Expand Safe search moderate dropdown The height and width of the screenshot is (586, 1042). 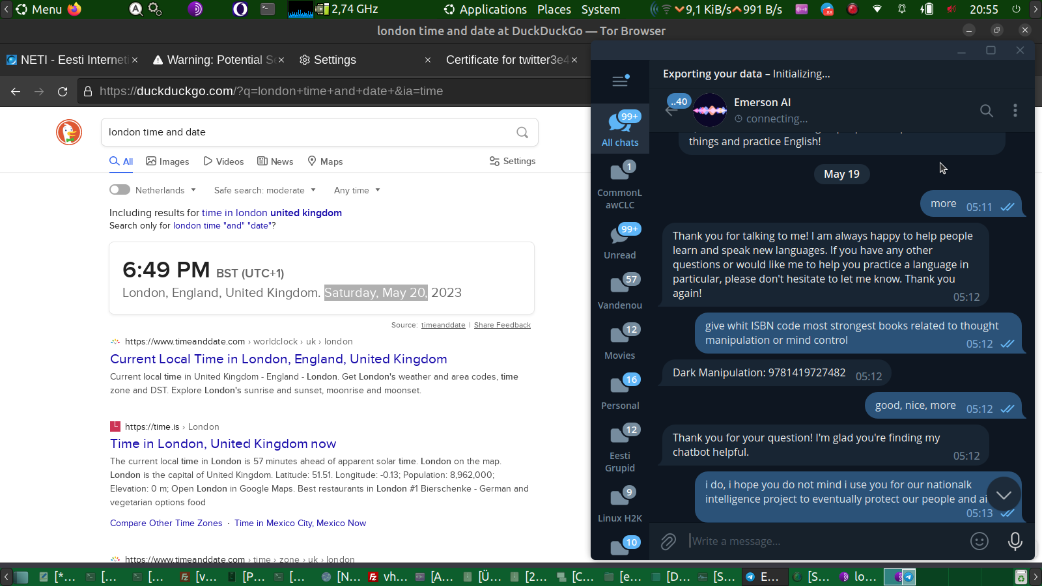click(x=265, y=190)
